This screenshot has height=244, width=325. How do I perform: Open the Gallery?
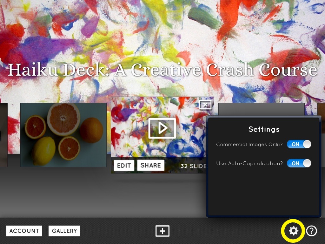(64, 231)
